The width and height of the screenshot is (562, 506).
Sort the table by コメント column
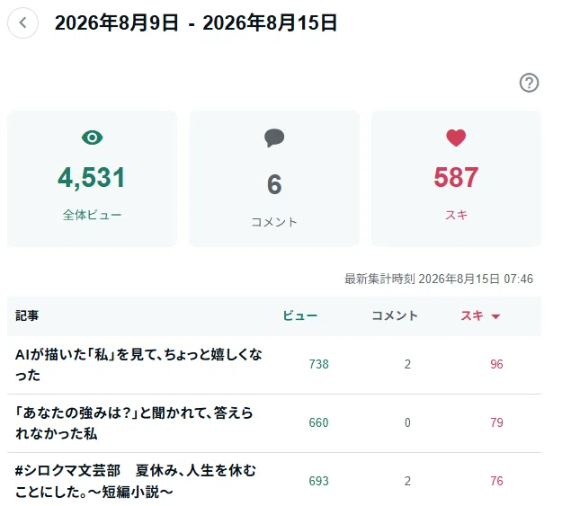click(395, 315)
